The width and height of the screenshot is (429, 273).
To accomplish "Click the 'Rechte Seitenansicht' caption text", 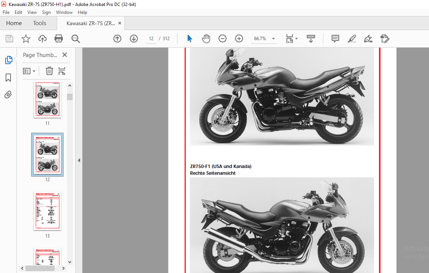I will pyautogui.click(x=213, y=173).
